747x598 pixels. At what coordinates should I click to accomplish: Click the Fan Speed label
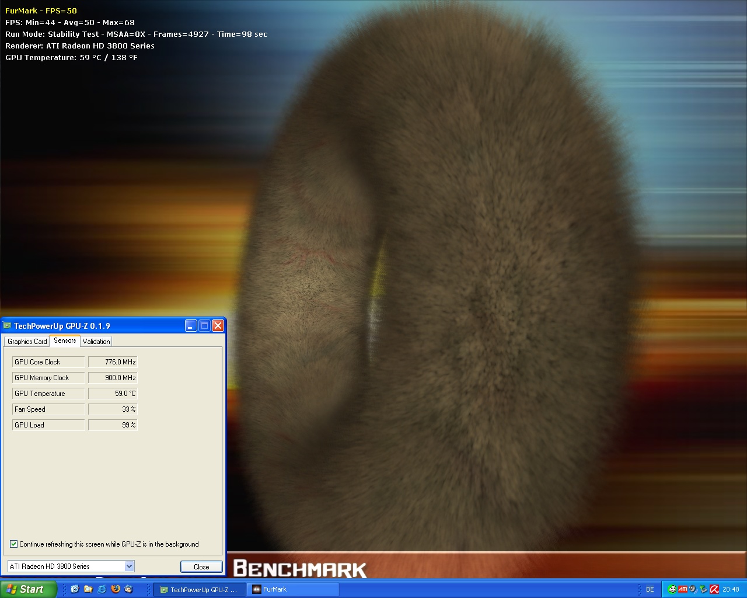(48, 409)
